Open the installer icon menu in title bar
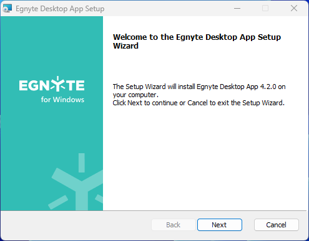 click(x=7, y=9)
